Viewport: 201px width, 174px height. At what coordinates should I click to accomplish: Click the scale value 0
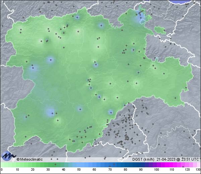point(2,170)
